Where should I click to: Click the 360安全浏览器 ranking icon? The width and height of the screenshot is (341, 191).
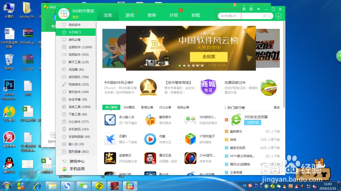[236, 119]
